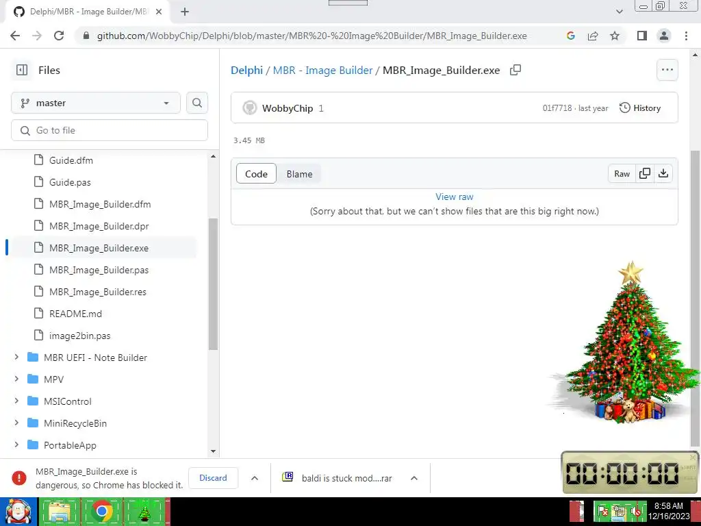This screenshot has width=701, height=526.
Task: Open the WobbyChip author profile
Action: pos(288,108)
